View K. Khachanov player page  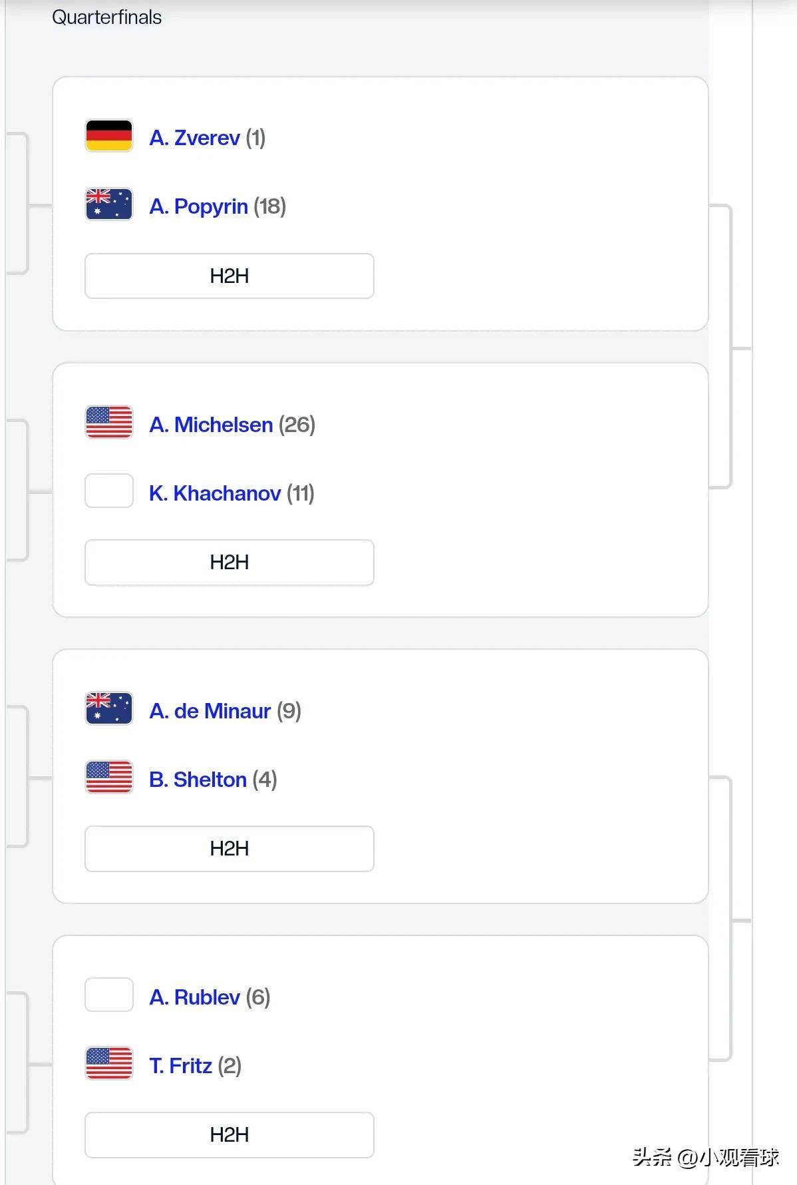point(215,493)
